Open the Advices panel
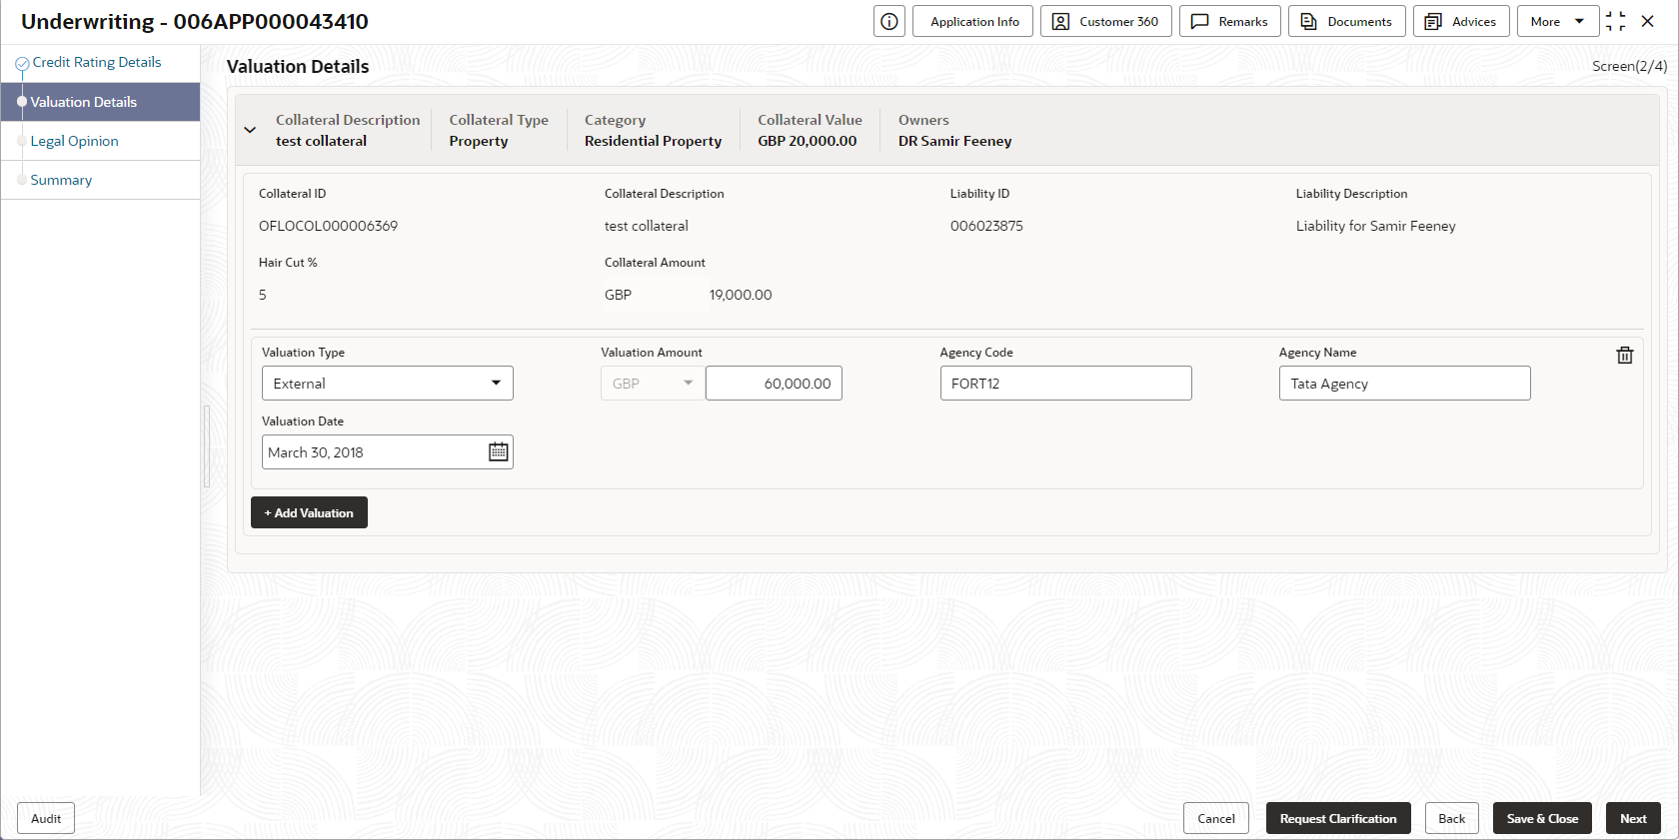The width and height of the screenshot is (1679, 840). point(1461,21)
